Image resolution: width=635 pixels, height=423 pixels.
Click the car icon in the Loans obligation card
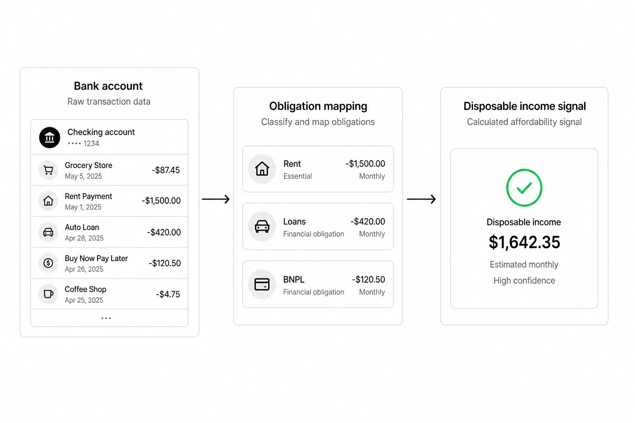(x=262, y=226)
